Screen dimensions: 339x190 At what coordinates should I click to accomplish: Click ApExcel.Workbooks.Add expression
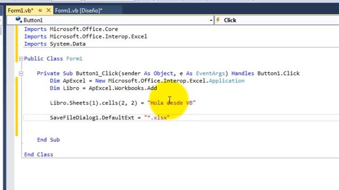pyautogui.click(x=123, y=88)
